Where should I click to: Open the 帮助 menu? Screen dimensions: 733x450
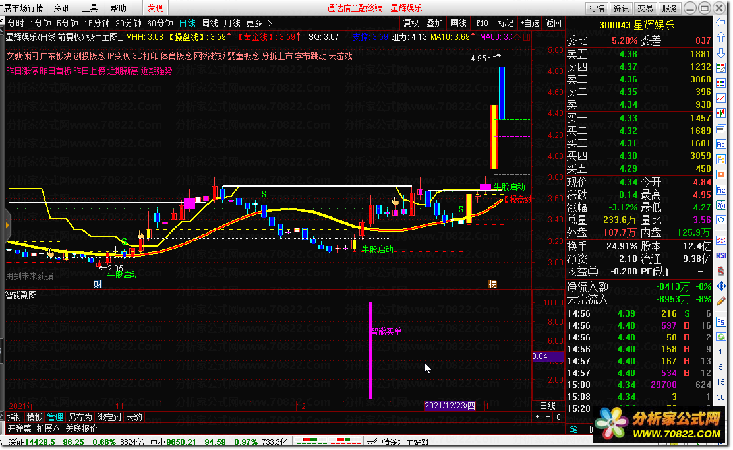coord(118,8)
